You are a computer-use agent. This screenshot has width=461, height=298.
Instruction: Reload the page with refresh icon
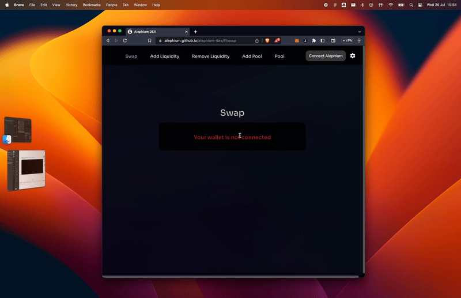(125, 41)
